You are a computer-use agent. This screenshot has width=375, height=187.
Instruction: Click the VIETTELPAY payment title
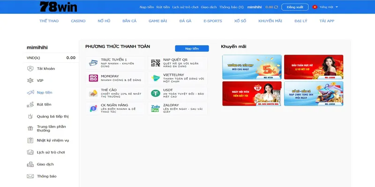173,75
